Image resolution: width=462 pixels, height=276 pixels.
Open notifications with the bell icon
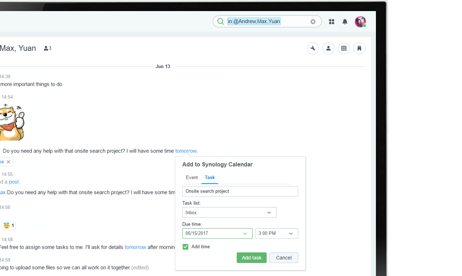click(345, 22)
